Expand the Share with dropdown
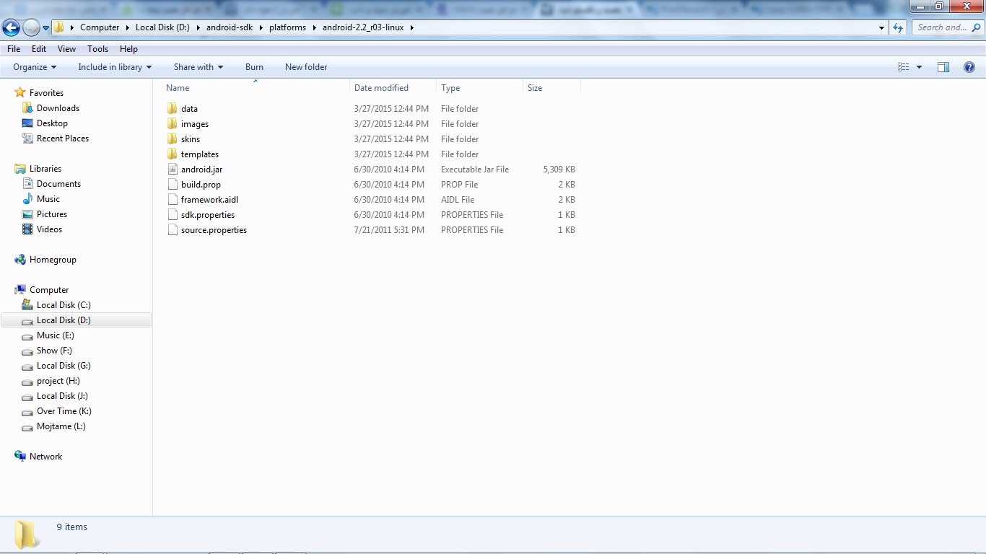 tap(198, 67)
